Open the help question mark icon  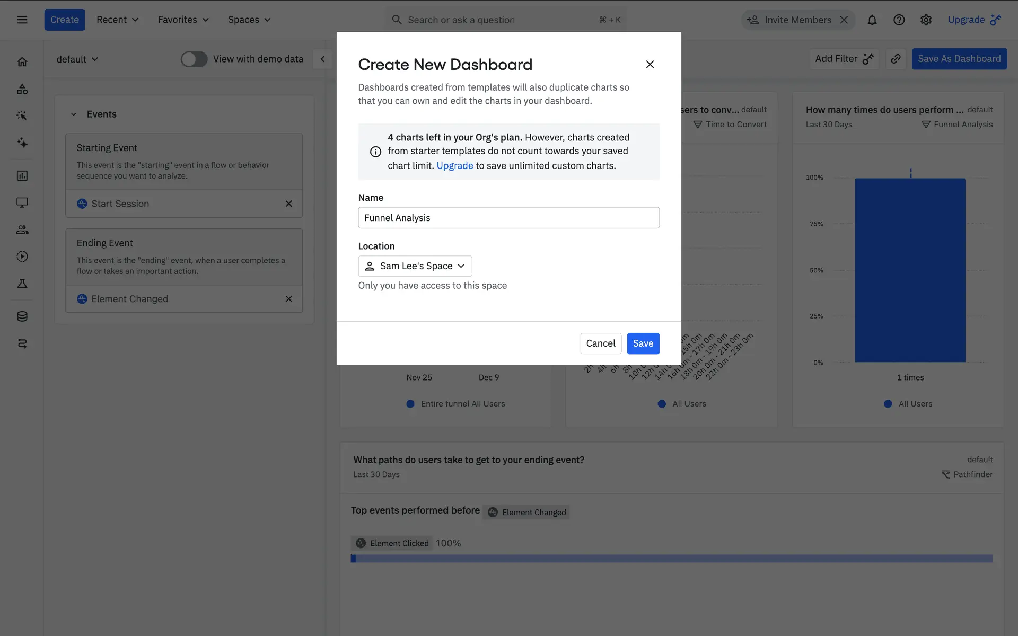coord(899,20)
